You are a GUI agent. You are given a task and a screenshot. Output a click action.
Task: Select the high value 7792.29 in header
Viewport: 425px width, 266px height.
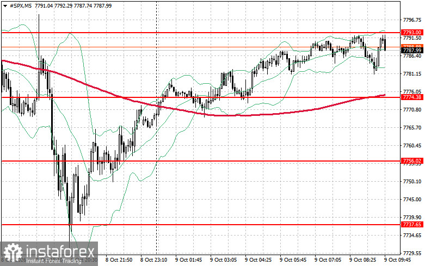click(x=63, y=5)
